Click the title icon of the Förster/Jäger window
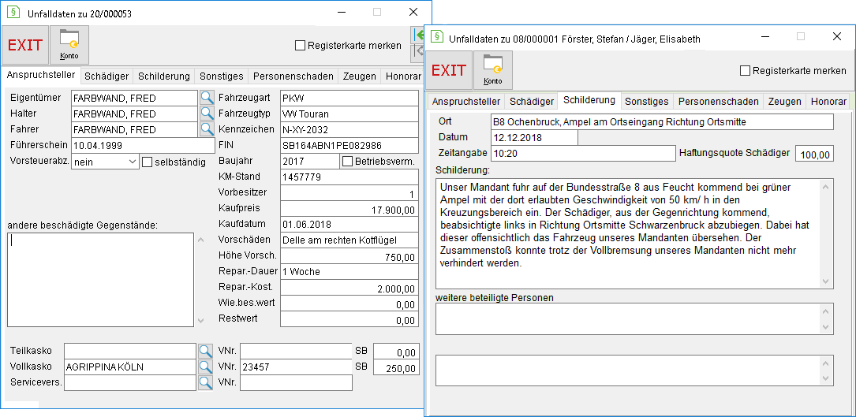856x417 pixels. coord(437,36)
